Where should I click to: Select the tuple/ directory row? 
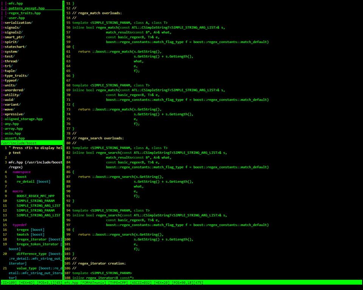(x=10, y=71)
